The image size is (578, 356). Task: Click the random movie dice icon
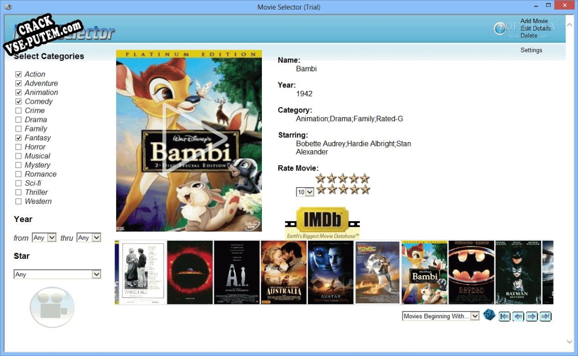coord(489,315)
